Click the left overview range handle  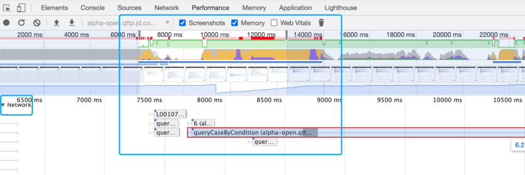(x=140, y=35)
